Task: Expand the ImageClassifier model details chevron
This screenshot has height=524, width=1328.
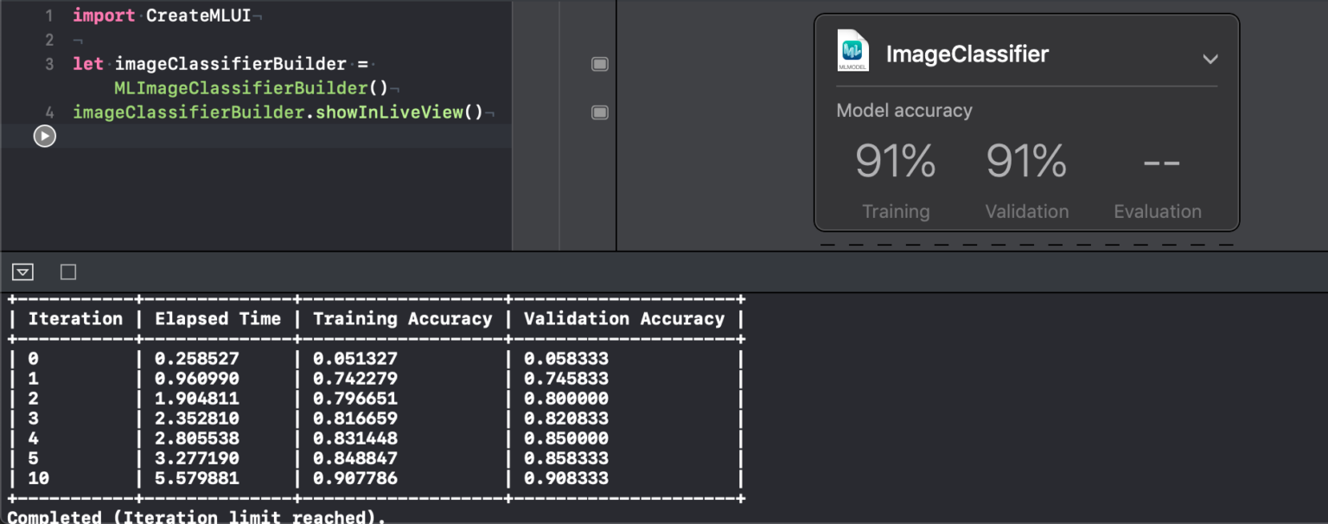Action: tap(1211, 58)
